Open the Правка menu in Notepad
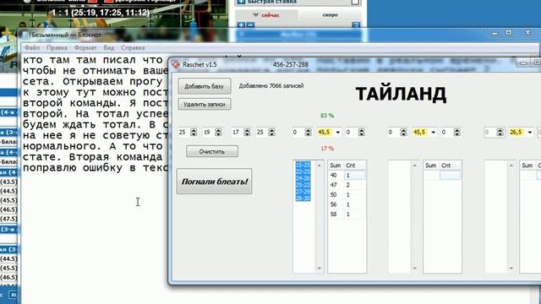Viewport: 541px width, 304px height. coord(57,48)
